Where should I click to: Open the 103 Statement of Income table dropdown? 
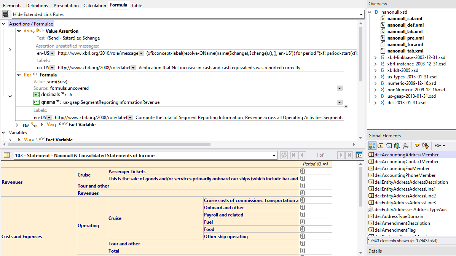click(274, 155)
